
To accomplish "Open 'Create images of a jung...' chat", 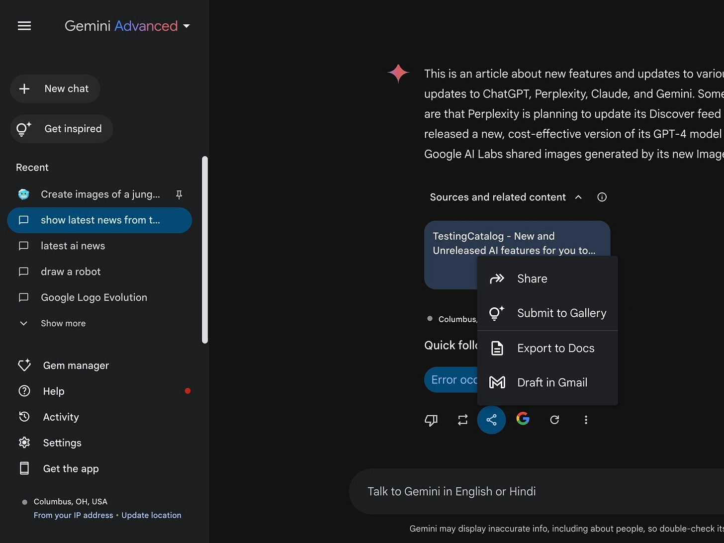I will tap(100, 194).
